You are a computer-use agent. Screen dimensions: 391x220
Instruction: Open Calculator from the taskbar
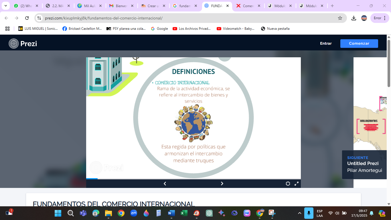pos(159,213)
